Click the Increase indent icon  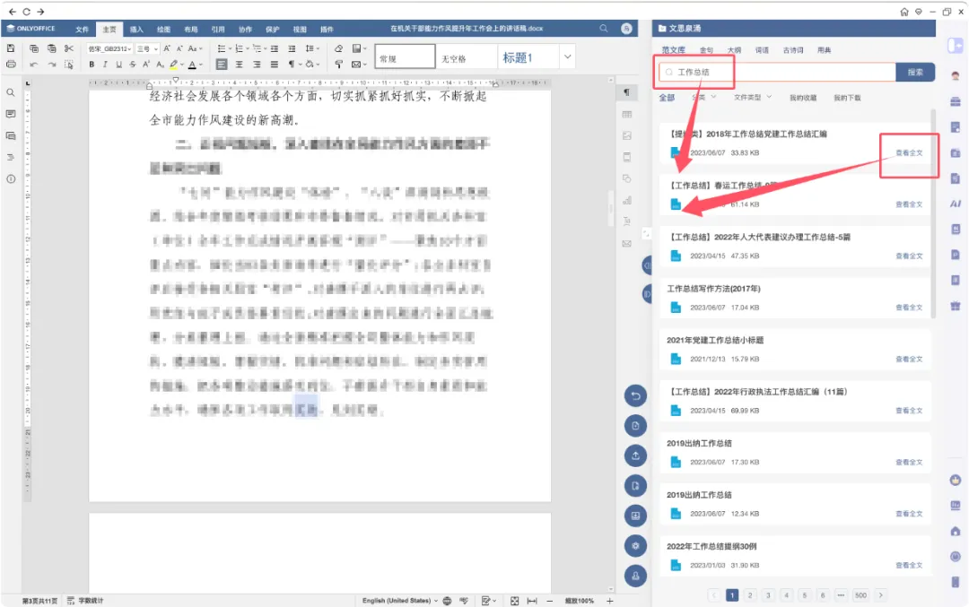pos(292,48)
